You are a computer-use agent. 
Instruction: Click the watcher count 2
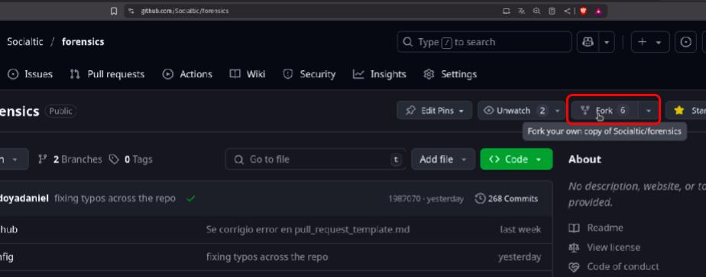542,111
